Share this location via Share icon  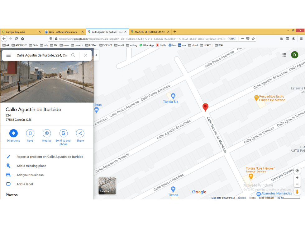[80, 133]
